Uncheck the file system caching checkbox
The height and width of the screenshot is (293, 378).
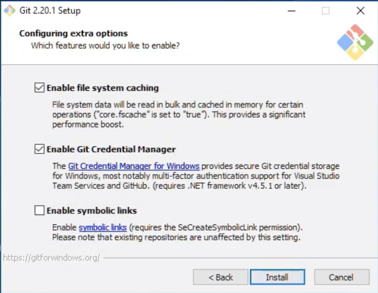[x=39, y=88]
